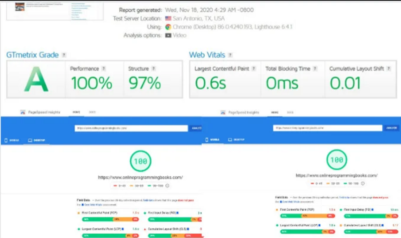This screenshot has height=238, width=401.
Task: Click the bookmark icon after Cumulative Layout Shift, desktop report
Action: coord(188,229)
